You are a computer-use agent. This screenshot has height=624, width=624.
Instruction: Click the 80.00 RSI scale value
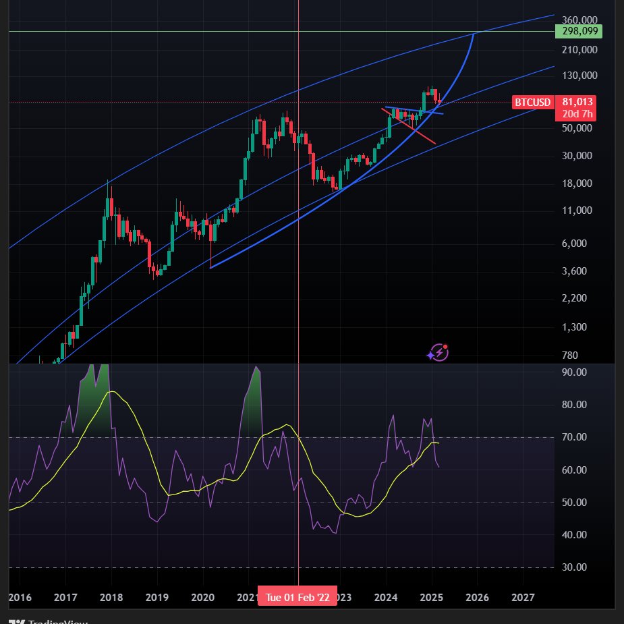(x=574, y=405)
